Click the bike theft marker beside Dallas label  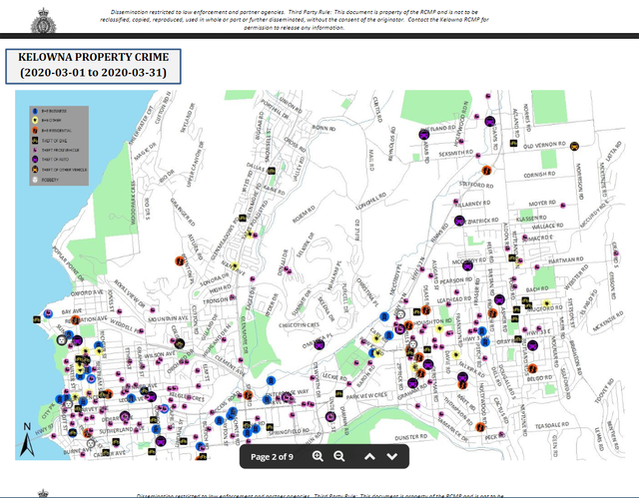272,171
